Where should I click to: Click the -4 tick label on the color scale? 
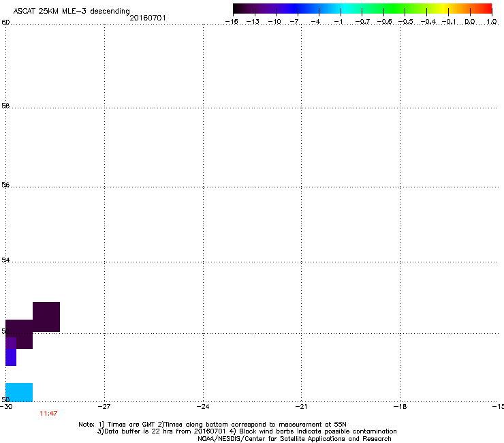point(316,22)
